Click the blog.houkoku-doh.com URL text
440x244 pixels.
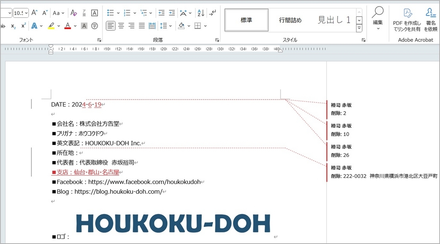pyautogui.click(x=118, y=191)
